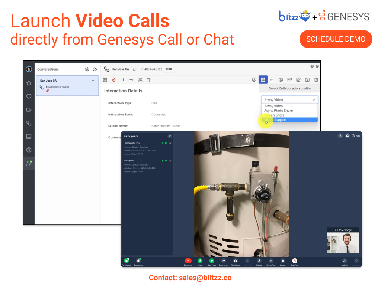Image resolution: width=381 pixels, height=285 pixels.
Task: Collapse Participant 1 (You) details
Action: coord(170,143)
